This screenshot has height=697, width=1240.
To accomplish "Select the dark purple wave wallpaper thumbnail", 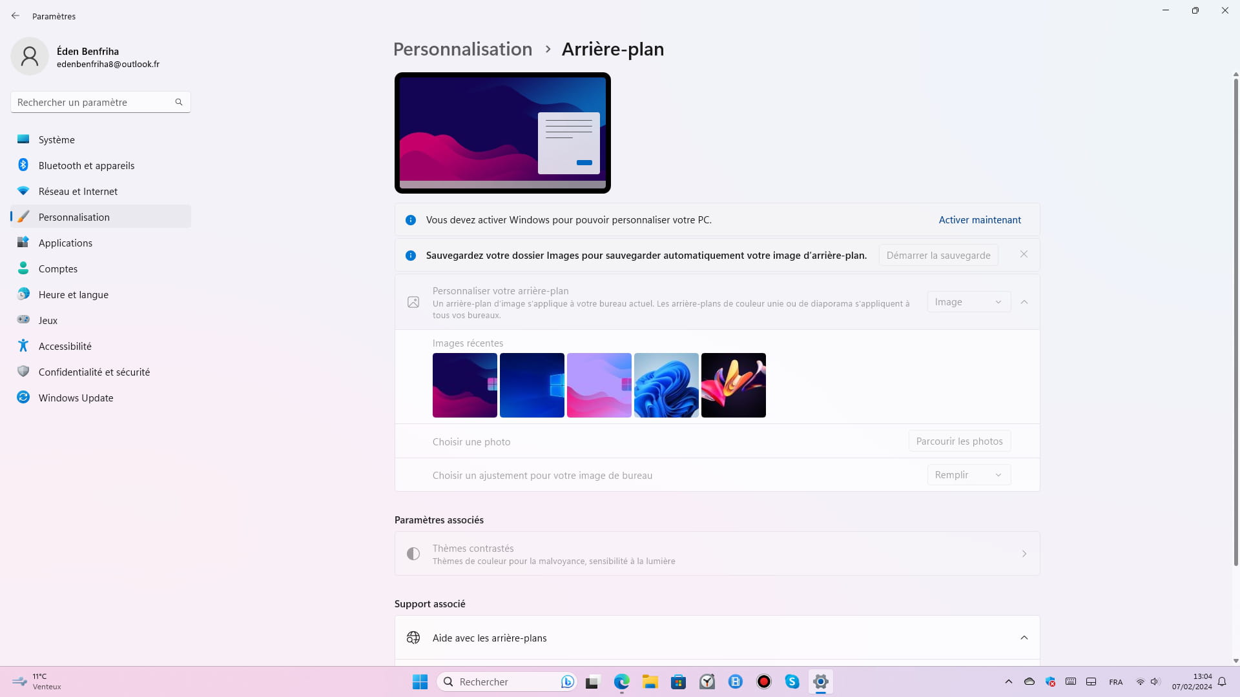I will (x=465, y=385).
